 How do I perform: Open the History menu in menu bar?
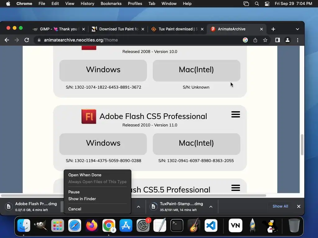[87, 4]
